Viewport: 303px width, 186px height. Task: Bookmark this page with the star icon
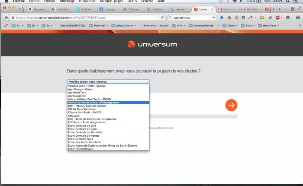[236, 18]
